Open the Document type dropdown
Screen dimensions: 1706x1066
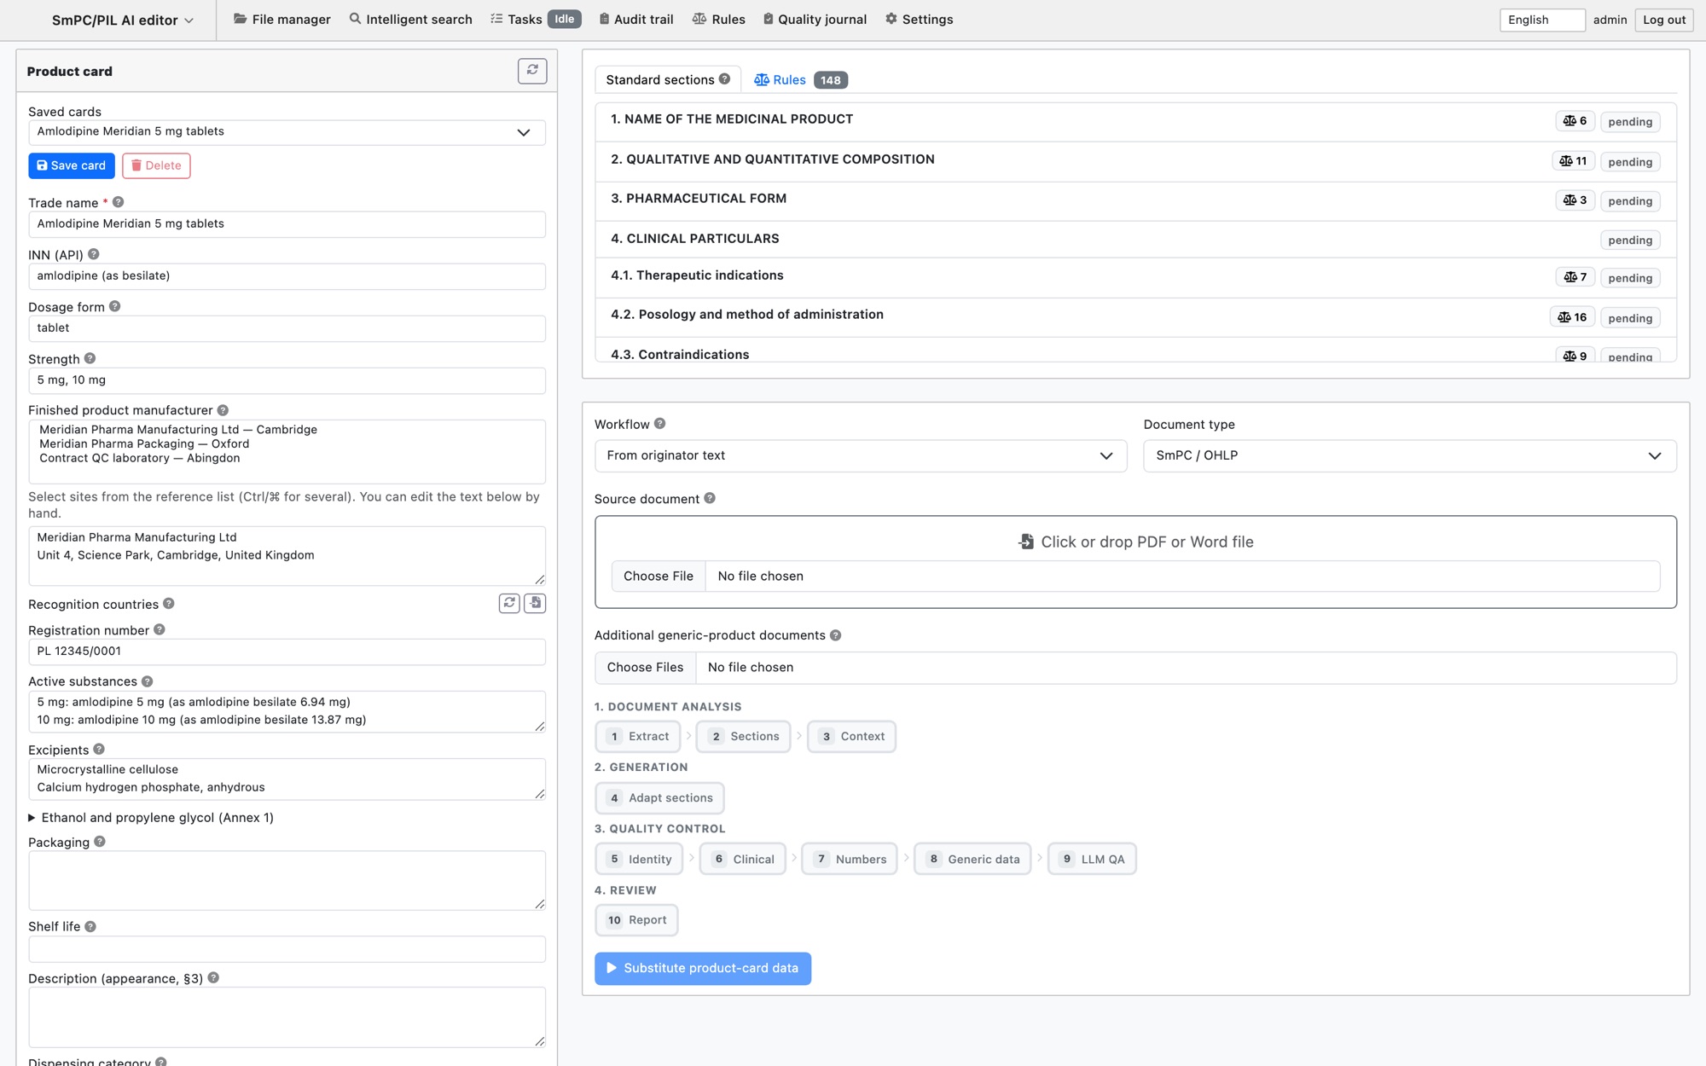pos(1410,455)
